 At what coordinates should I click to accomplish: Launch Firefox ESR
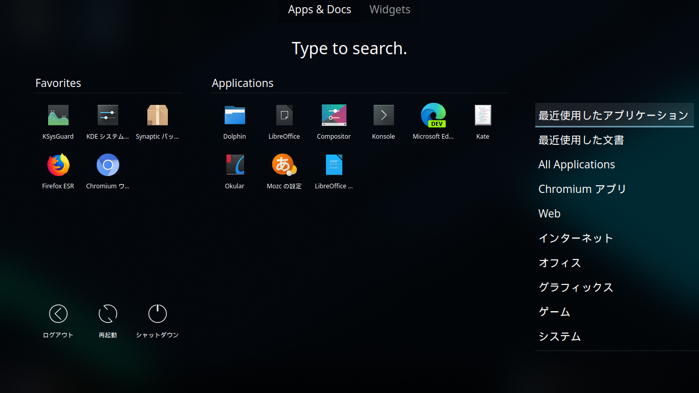[58, 171]
